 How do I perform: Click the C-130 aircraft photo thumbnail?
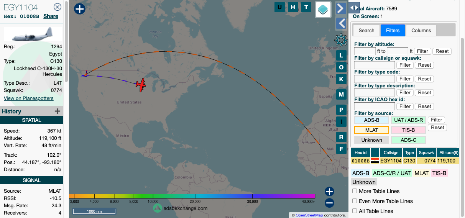[33, 34]
